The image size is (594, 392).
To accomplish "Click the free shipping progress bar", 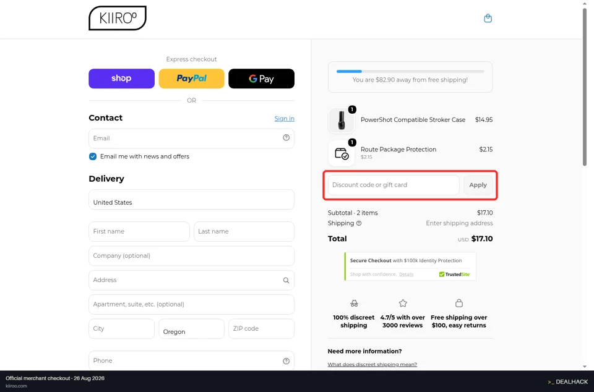I will (410, 71).
